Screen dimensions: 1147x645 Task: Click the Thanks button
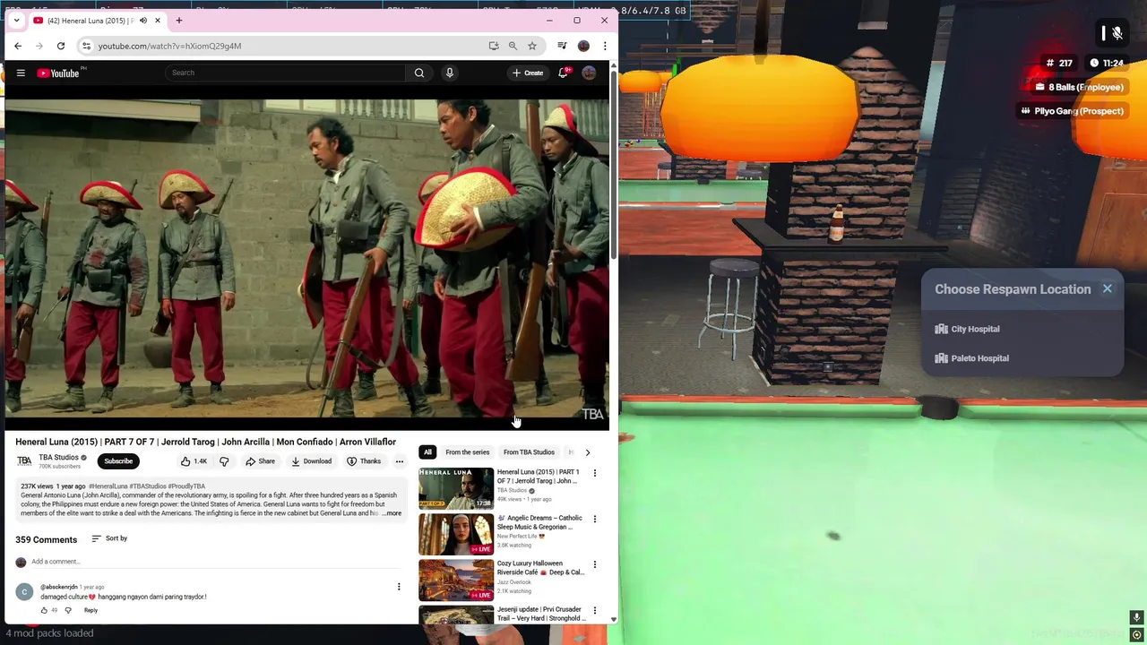click(364, 461)
